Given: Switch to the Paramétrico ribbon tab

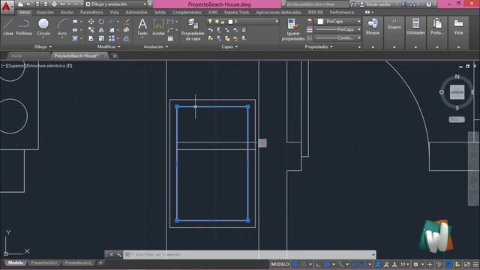Looking at the screenshot, I should pos(91,12).
